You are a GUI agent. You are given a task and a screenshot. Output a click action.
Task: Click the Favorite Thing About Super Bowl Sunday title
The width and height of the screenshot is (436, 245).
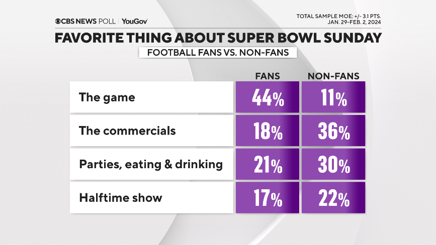(218, 38)
